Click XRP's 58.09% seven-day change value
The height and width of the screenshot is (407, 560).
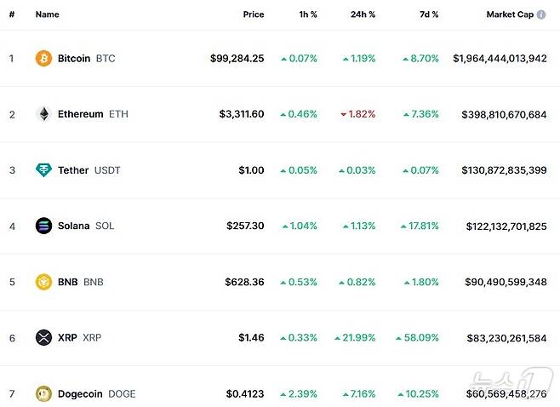point(421,338)
